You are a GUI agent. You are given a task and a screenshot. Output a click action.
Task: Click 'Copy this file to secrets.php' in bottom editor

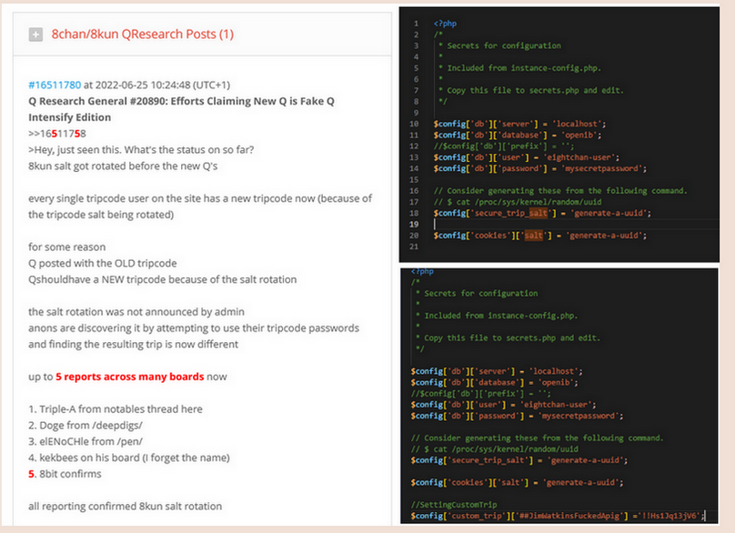512,338
